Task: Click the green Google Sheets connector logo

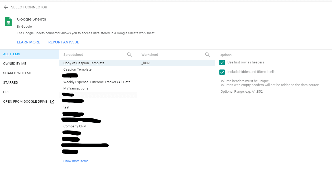Action: (x=8, y=21)
